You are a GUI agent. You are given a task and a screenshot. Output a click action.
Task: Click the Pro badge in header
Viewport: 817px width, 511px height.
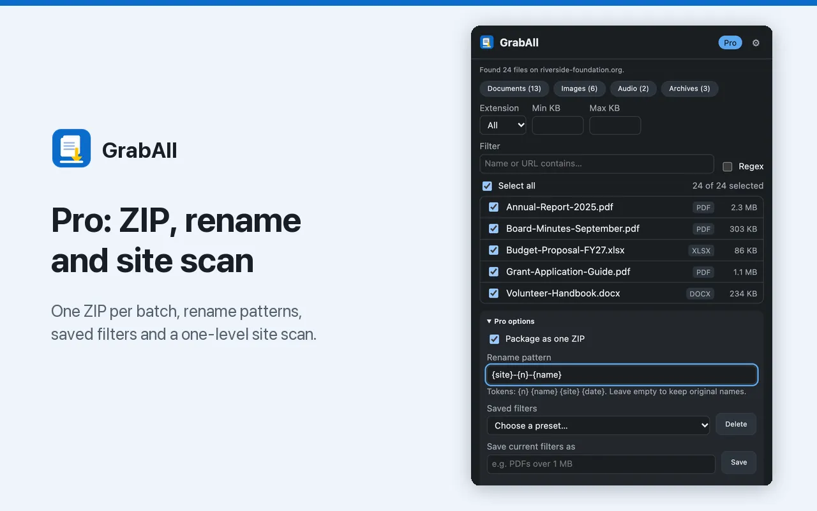tap(730, 43)
